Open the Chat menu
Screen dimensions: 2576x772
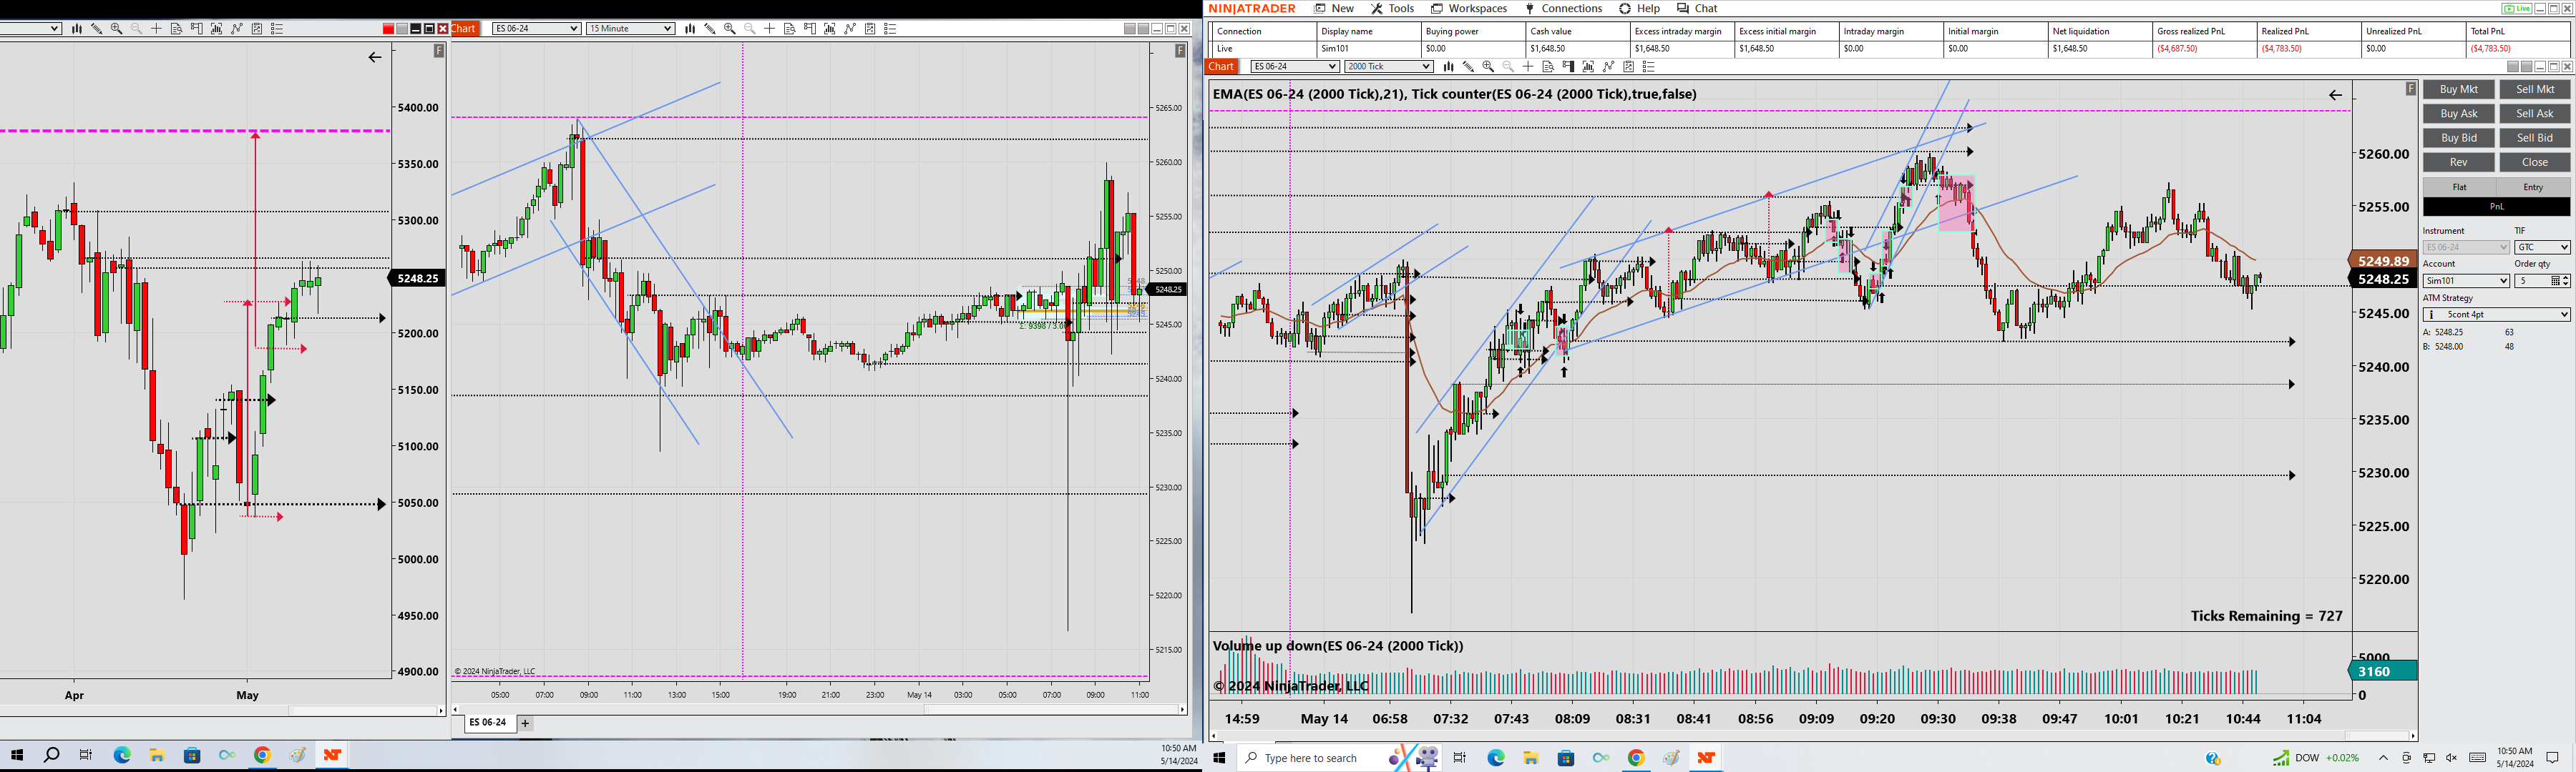pyautogui.click(x=1698, y=9)
